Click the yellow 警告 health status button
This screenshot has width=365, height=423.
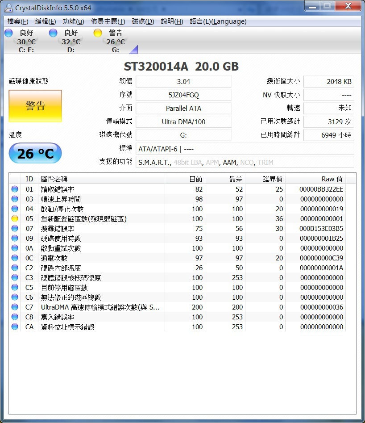(x=35, y=106)
